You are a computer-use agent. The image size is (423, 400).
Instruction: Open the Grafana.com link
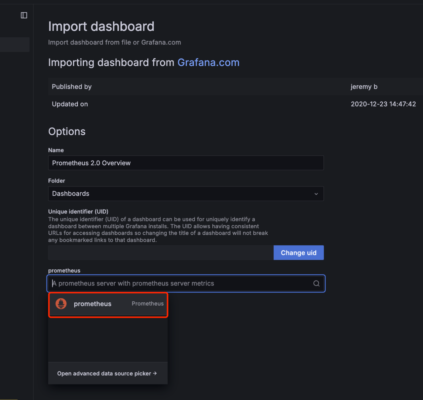(208, 62)
